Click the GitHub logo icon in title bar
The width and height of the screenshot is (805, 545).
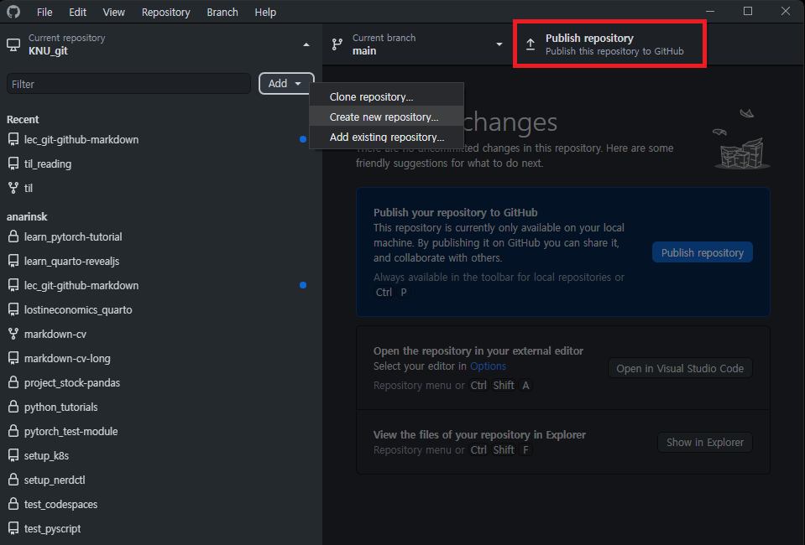pos(13,12)
